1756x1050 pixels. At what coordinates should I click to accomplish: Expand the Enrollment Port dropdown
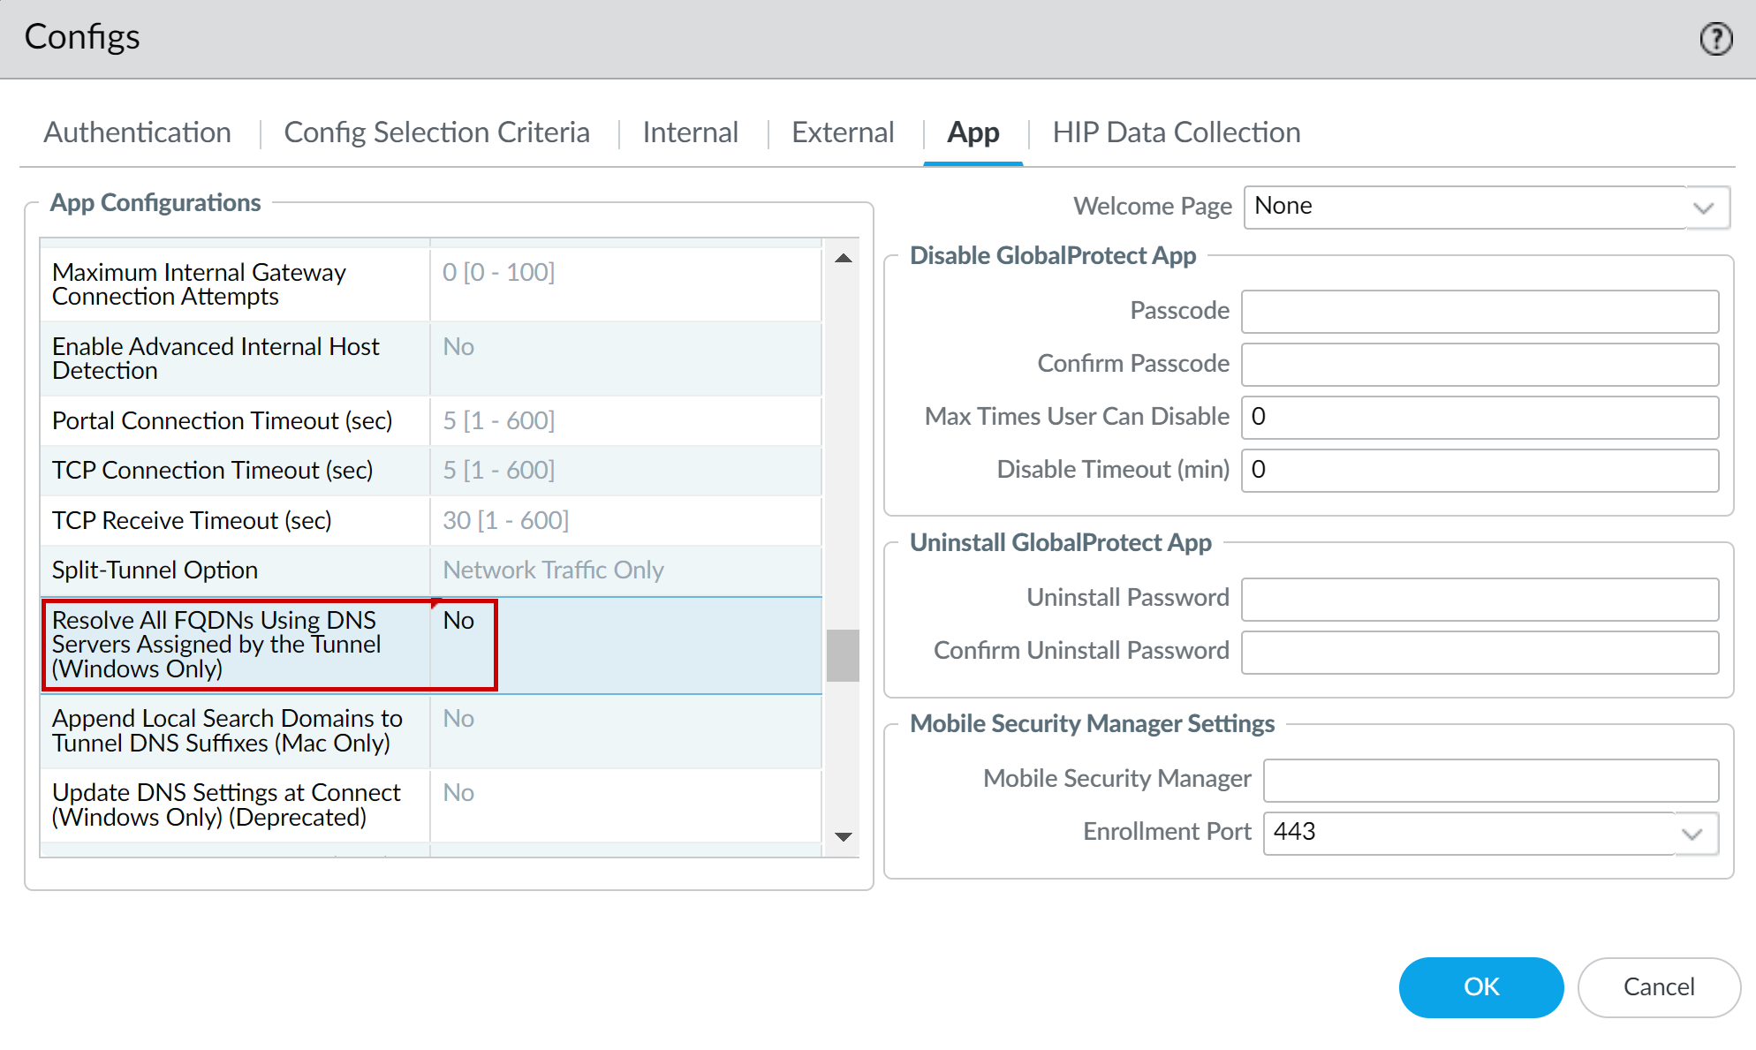(x=1692, y=834)
